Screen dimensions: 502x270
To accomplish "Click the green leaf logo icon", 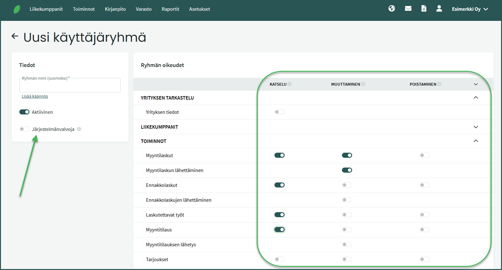I will pyautogui.click(x=17, y=9).
